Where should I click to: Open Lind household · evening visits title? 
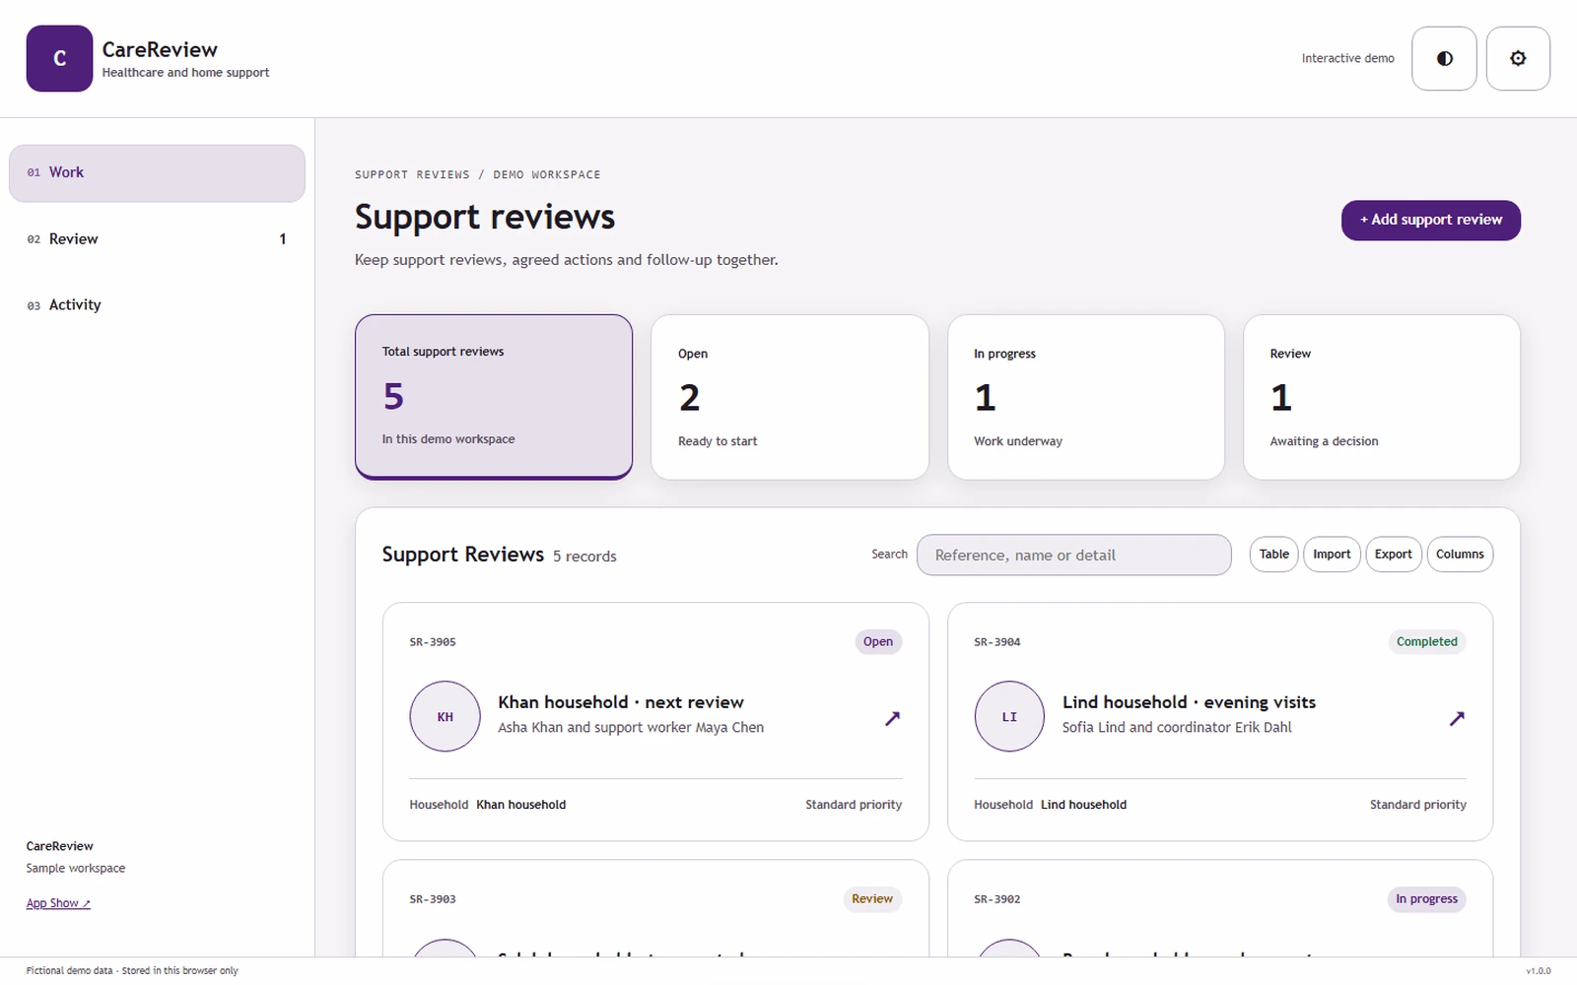[1189, 702]
